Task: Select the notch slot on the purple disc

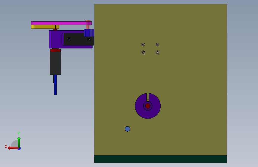Action: [148, 97]
